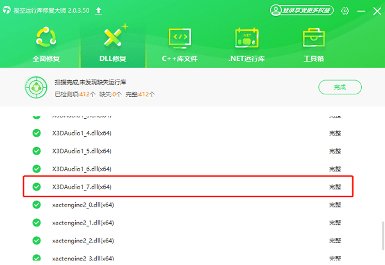
Task: Click the green check for X3DAudio1_4.dll
Action: point(37,133)
